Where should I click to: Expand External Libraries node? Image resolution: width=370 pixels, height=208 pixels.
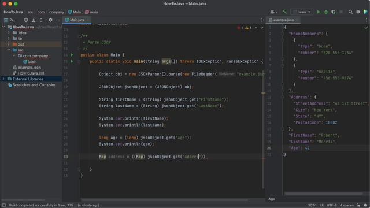(3, 79)
